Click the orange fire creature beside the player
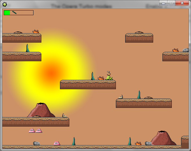This screenshot has width=191, height=151. click(x=101, y=78)
